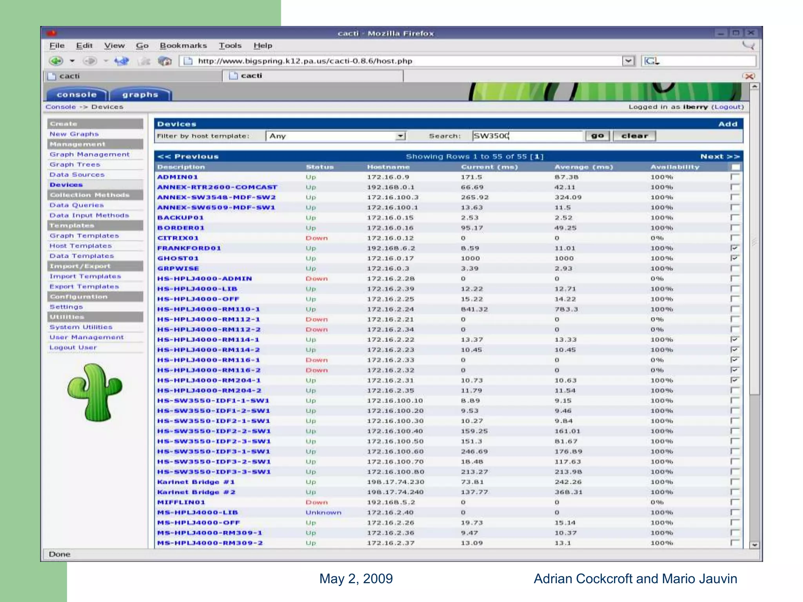The image size is (803, 602).
Task: Open New Graphs in sidebar
Action: point(74,134)
